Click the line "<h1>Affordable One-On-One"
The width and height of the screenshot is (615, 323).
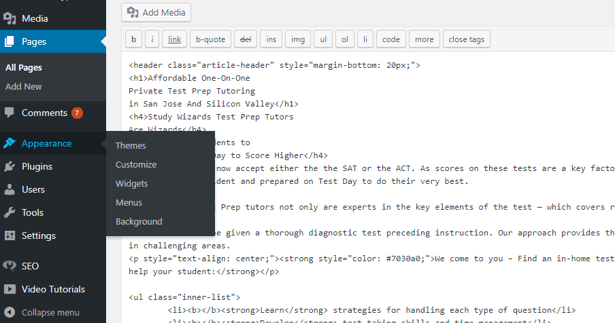(189, 78)
